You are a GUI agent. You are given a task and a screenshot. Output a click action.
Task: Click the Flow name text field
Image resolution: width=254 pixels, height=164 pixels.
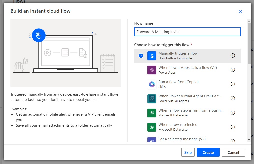point(187,32)
